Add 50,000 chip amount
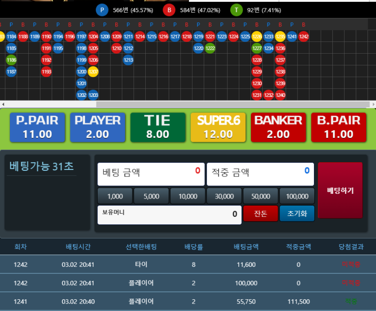The width and height of the screenshot is (376, 311). (261, 196)
